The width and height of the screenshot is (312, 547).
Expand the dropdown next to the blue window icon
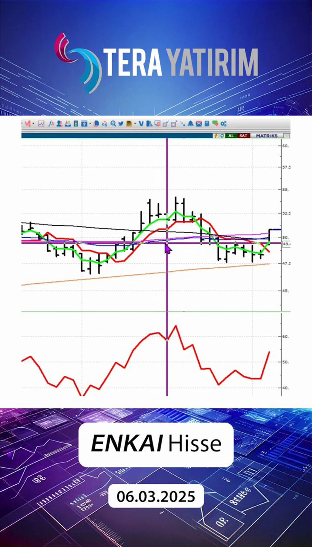(x=90, y=123)
